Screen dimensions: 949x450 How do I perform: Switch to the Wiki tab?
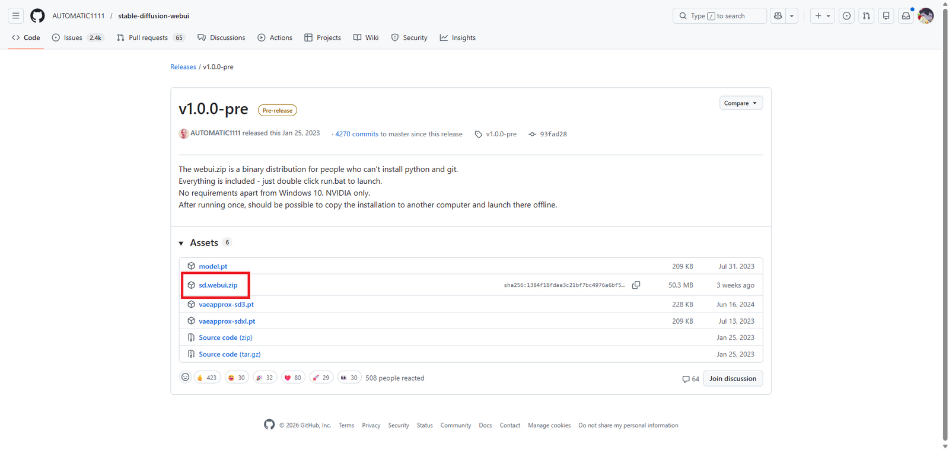click(x=366, y=37)
